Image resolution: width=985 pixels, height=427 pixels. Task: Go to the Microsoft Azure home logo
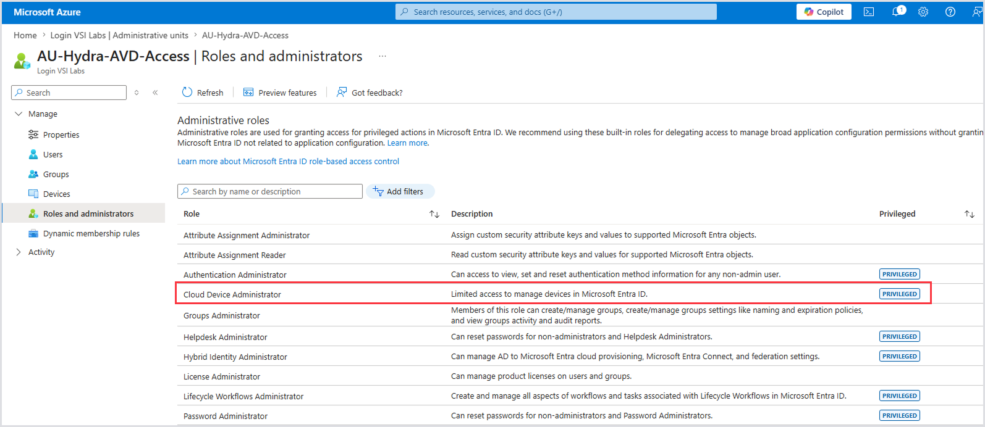pyautogui.click(x=47, y=12)
